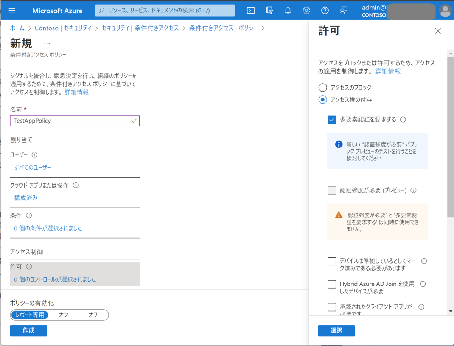
Task: Go to ホーム breadcrumb
Action: 17,28
